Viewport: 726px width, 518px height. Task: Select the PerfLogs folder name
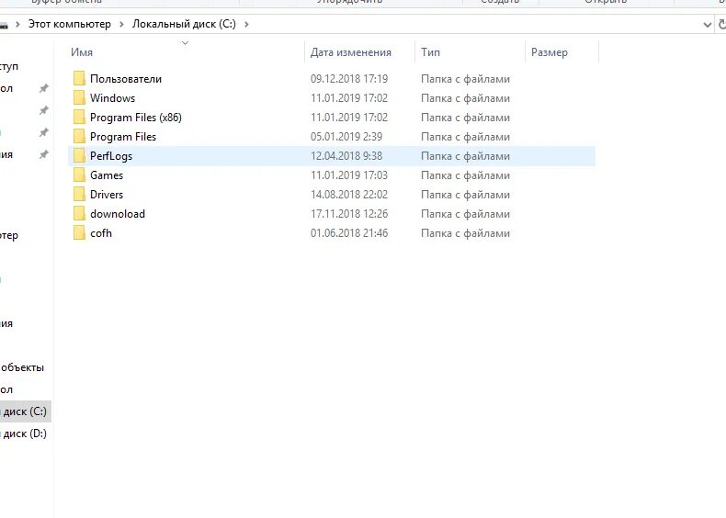111,156
